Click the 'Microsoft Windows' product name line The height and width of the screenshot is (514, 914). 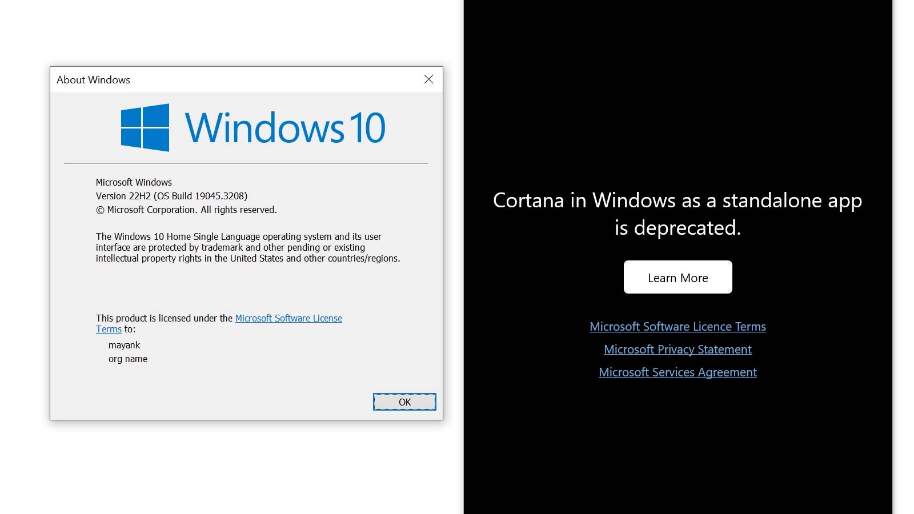tap(134, 182)
